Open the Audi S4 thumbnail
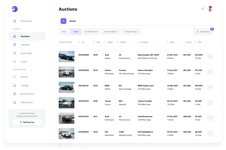226x150 pixels. click(x=67, y=56)
